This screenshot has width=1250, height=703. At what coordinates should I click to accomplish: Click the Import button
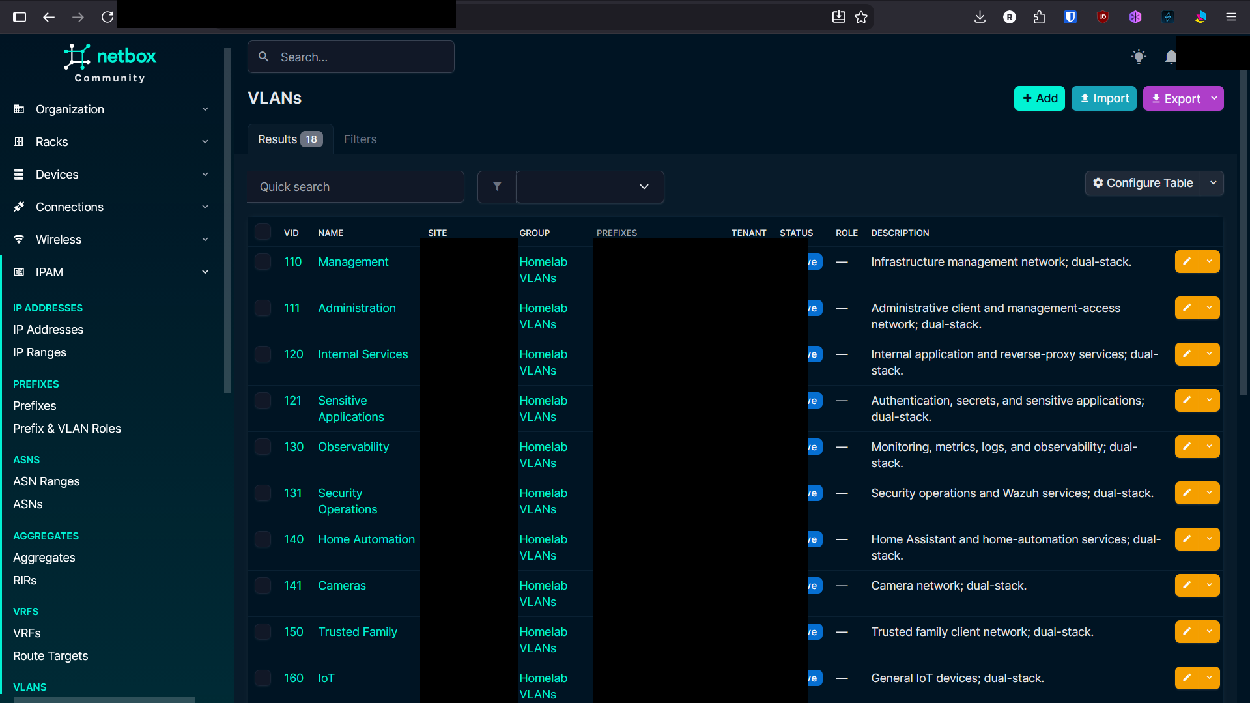(1104, 98)
